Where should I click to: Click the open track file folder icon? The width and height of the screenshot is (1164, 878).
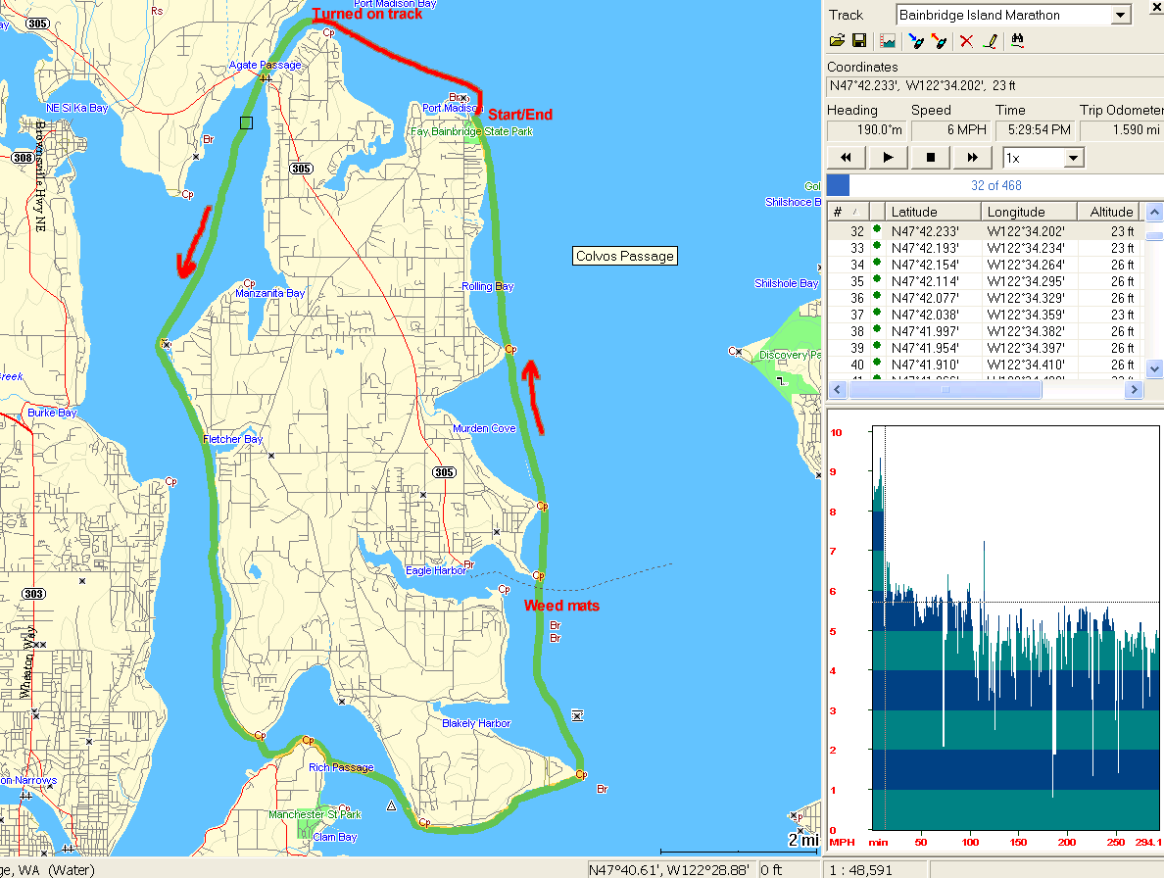837,41
